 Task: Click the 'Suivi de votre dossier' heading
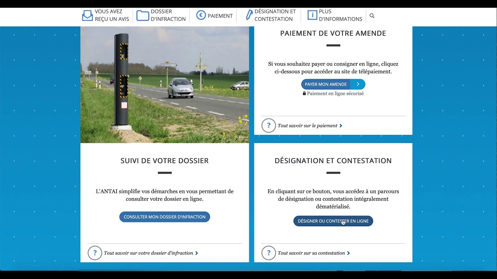click(165, 161)
